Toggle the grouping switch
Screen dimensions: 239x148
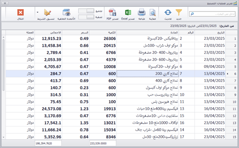point(86,11)
